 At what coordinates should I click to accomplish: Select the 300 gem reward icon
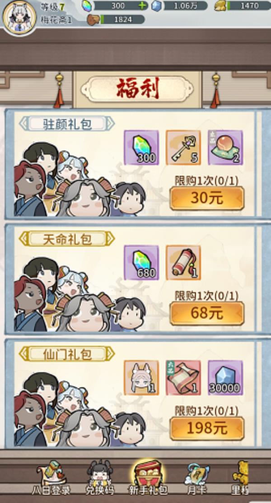tap(141, 147)
